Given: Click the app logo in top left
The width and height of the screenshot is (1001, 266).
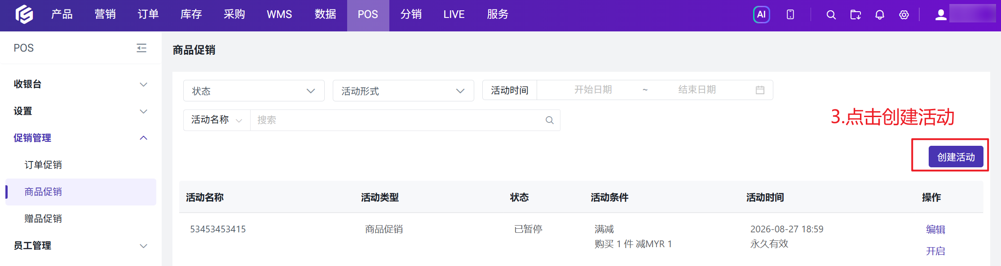Looking at the screenshot, I should tap(24, 14).
